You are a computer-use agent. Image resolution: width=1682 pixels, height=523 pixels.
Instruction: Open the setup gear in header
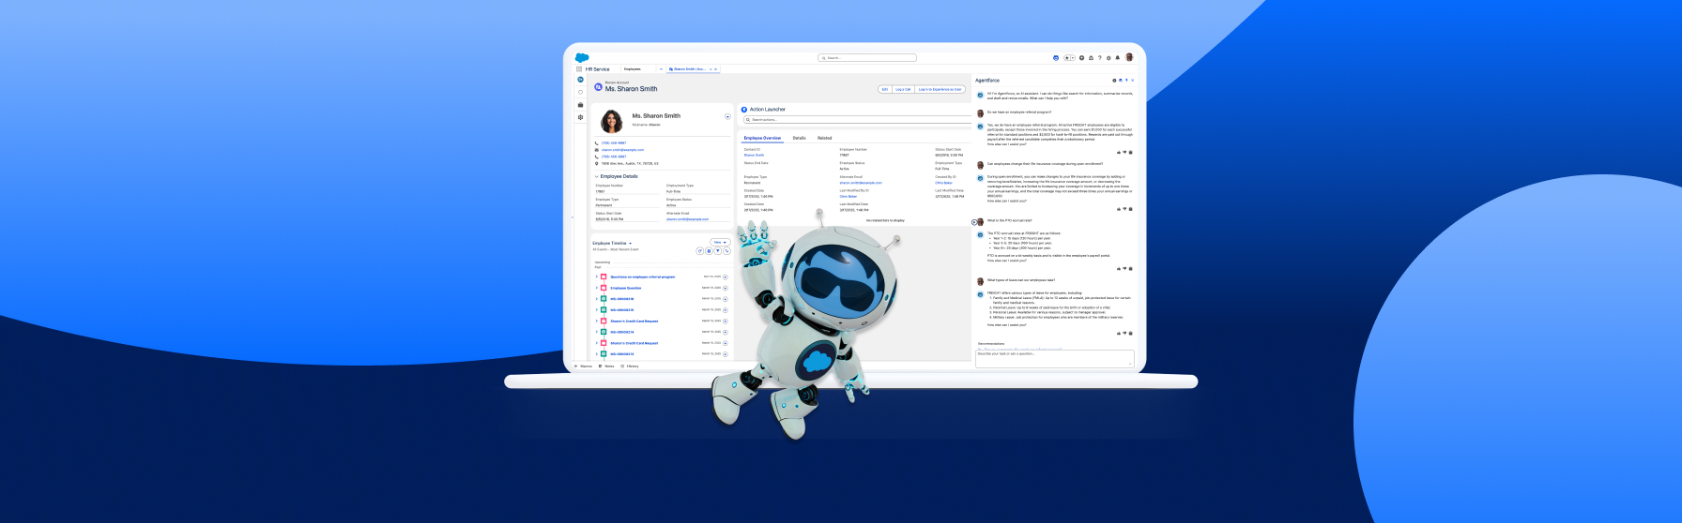pos(1109,58)
